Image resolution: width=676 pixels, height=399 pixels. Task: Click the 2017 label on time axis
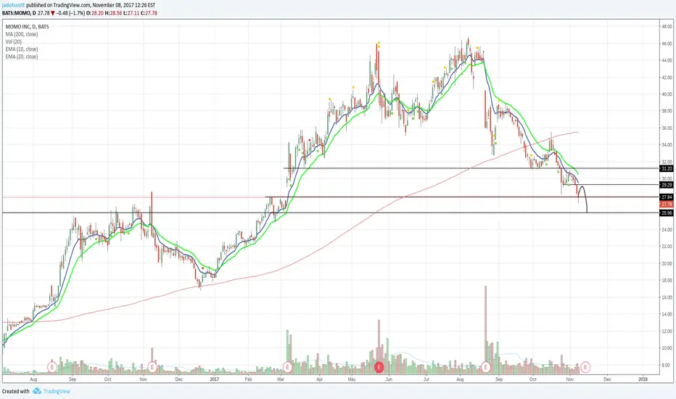click(x=214, y=379)
